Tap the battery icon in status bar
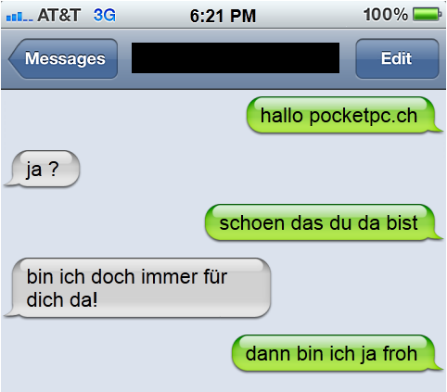Screen dimensions: 447x392 pyautogui.click(x=428, y=15)
